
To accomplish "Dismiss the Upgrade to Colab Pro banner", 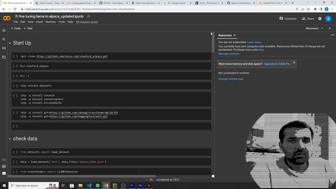I will coord(294,62).
